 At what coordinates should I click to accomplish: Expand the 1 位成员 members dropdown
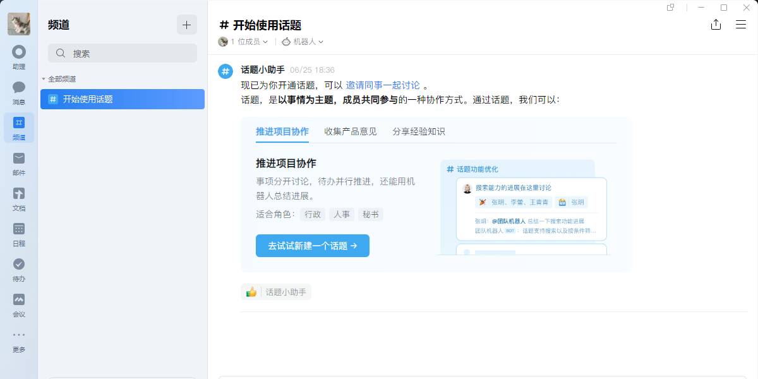click(243, 42)
